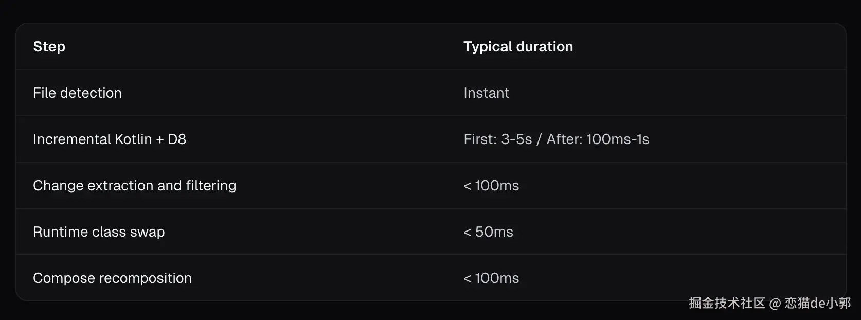The height and width of the screenshot is (320, 861).
Task: Click the "Instant" duration value
Action: tap(486, 93)
